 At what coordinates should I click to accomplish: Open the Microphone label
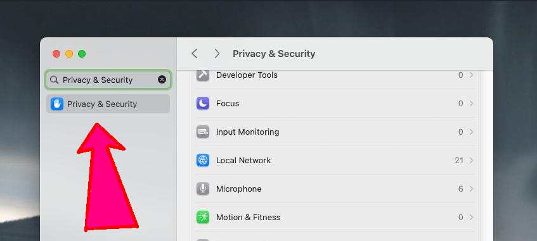(239, 188)
